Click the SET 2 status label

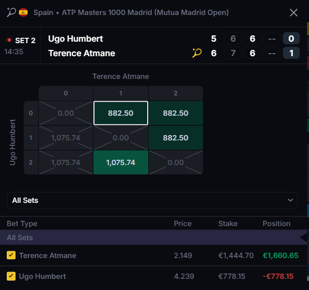25,40
